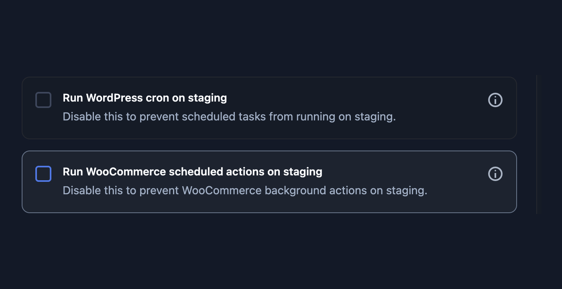
Task: Click the 'Run WordPress cron on staging' label
Action: pos(145,98)
